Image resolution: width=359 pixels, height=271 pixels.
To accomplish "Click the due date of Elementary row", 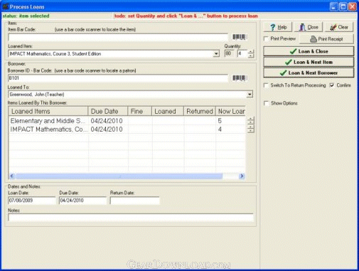I will (107, 121).
